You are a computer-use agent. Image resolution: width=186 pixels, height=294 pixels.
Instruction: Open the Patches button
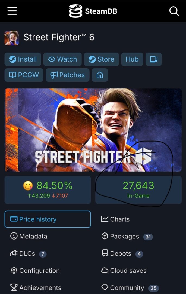pyautogui.click(x=67, y=75)
